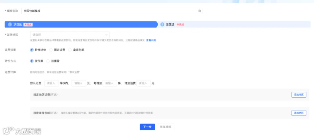Screen dimensions: 314x137
Task: Click the 运费计算 label
Action: click(10, 72)
